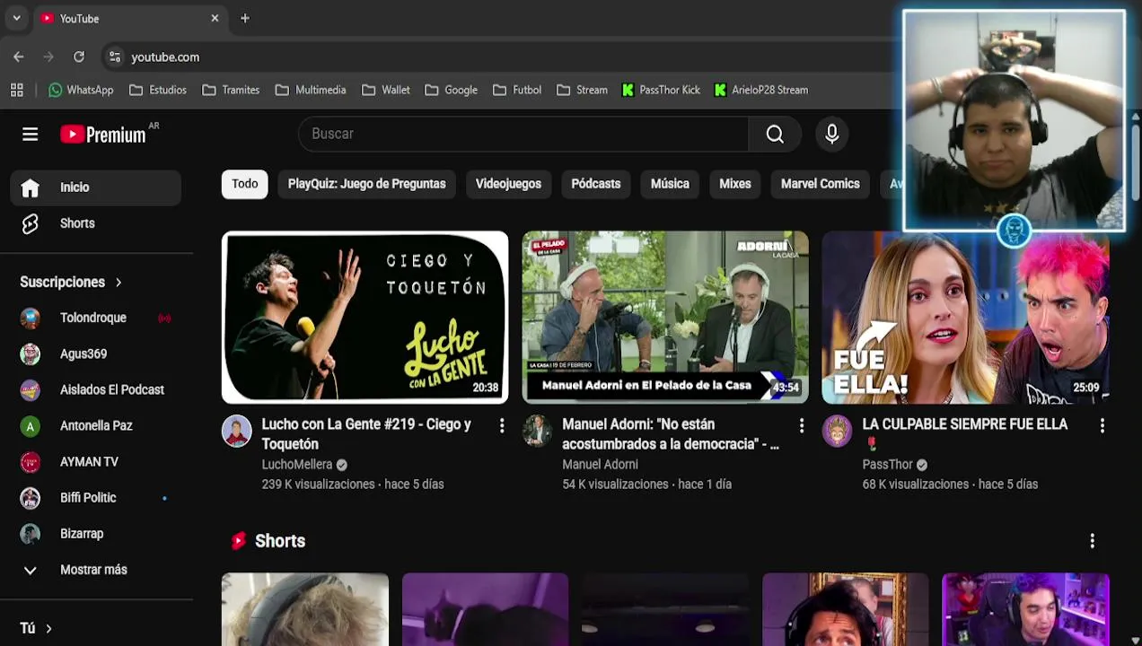1142x646 pixels.
Task: Open Shorts from sidebar icon
Action: tap(31, 223)
